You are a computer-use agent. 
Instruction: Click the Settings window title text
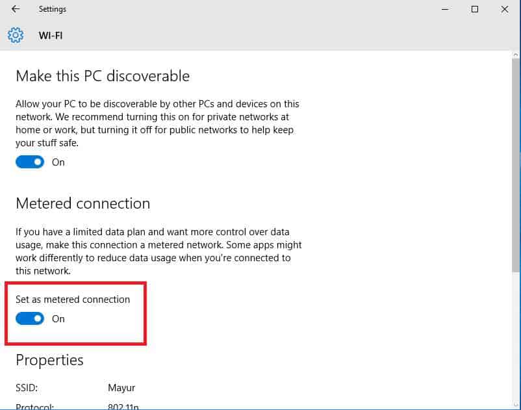point(53,9)
